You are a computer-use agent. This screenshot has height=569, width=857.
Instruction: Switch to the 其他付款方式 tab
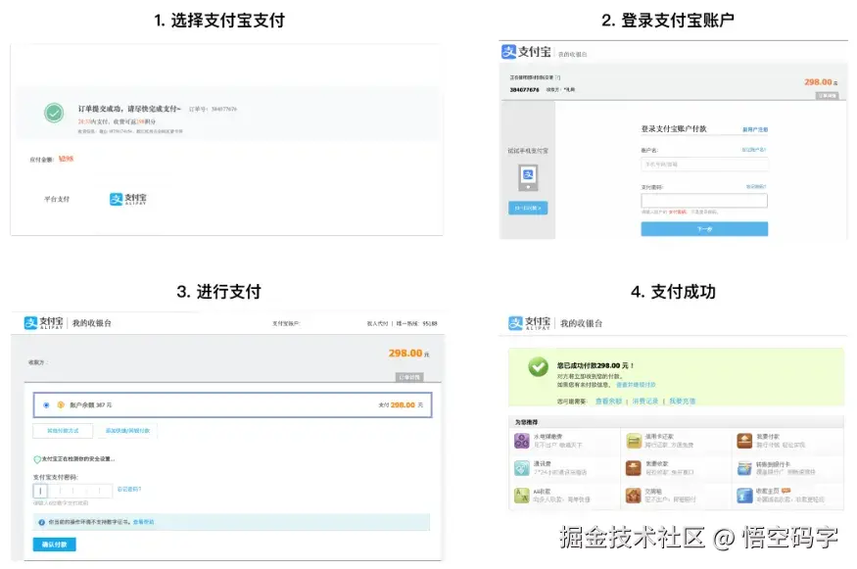[62, 431]
